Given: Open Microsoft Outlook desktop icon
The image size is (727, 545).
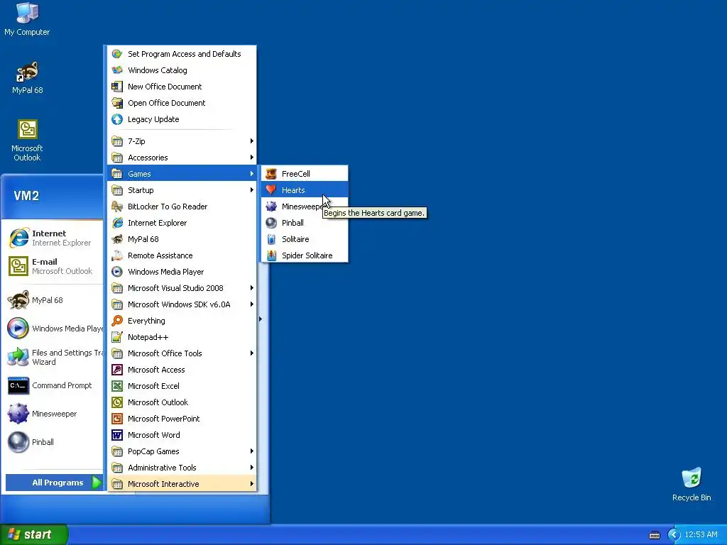Looking at the screenshot, I should 27,141.
